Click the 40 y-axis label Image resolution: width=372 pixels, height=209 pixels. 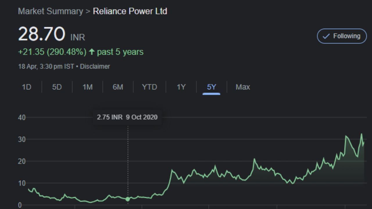[x=22, y=118]
